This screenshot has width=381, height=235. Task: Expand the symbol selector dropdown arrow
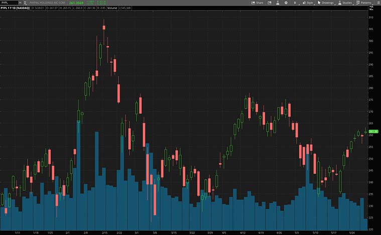tap(20, 3)
